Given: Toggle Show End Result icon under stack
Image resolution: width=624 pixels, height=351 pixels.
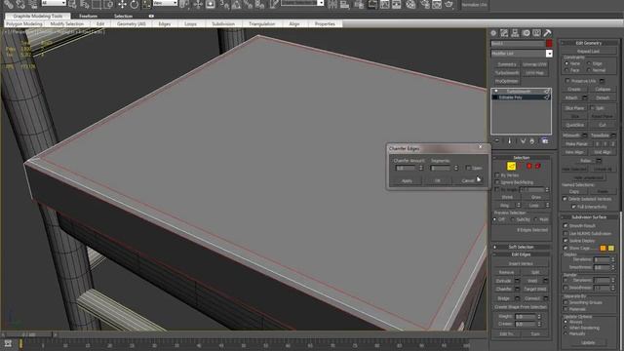Looking at the screenshot, I should (509, 140).
